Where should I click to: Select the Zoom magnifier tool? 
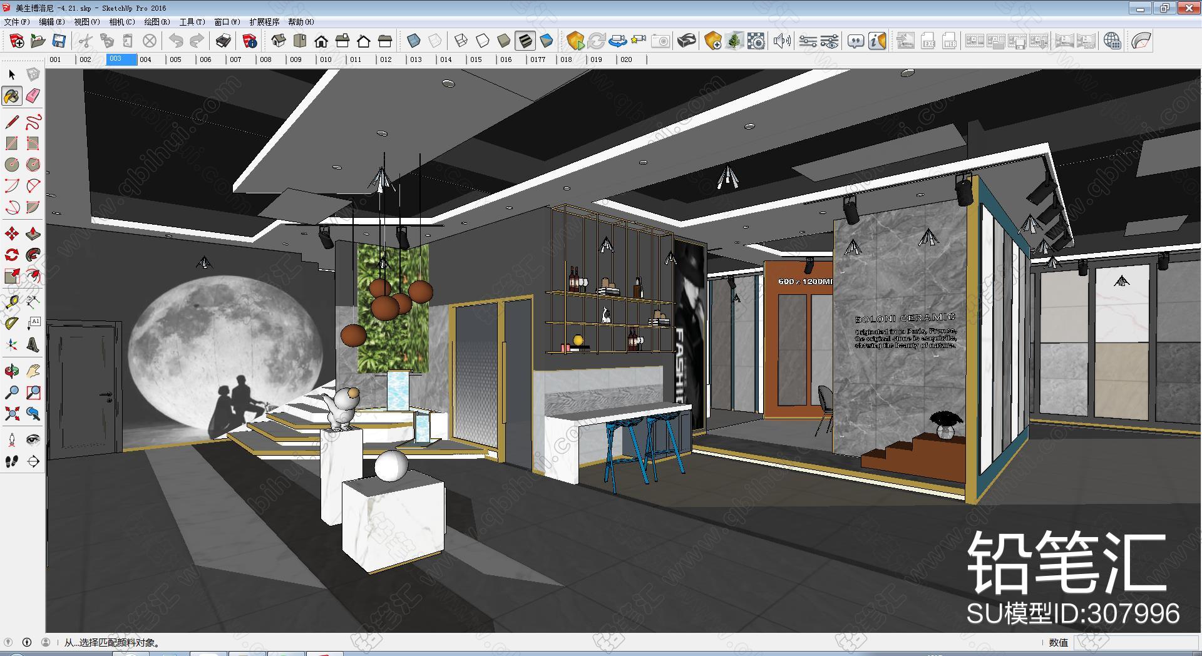12,392
